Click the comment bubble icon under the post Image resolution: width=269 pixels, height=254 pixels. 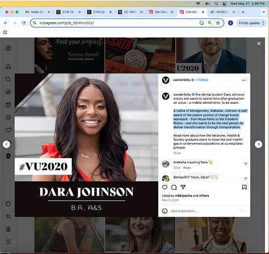[x=174, y=187]
